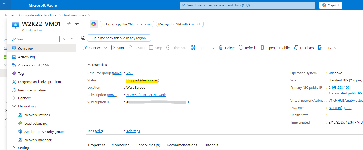Open Diagnose and solve problems
The image size is (363, 150).
pyautogui.click(x=40, y=82)
